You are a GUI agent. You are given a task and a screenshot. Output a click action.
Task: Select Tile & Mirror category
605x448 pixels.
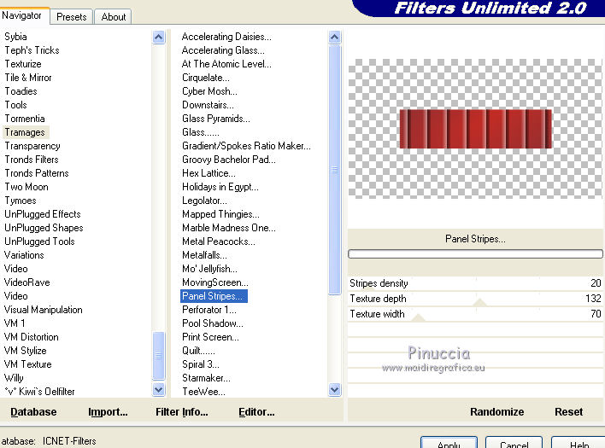(x=28, y=78)
